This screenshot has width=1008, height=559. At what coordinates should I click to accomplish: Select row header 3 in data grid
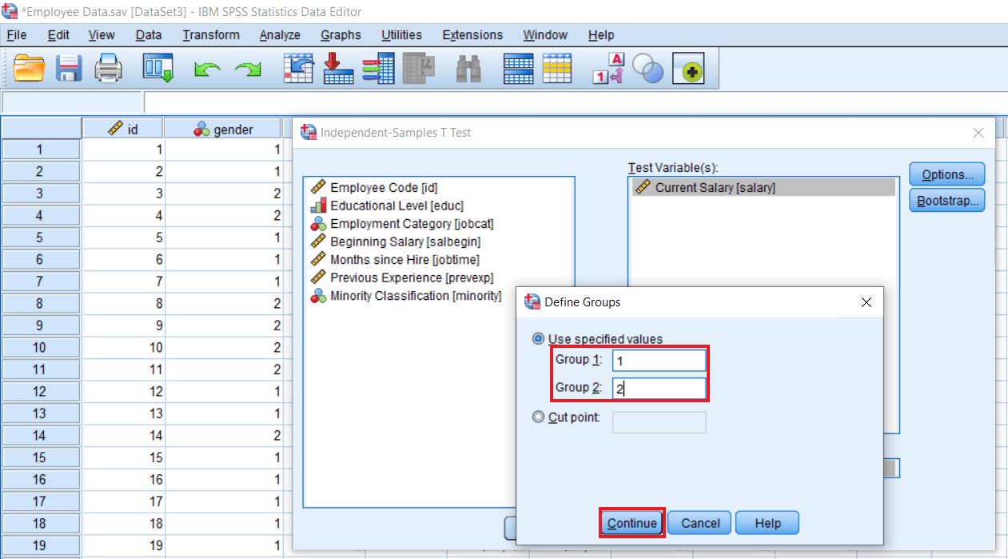tap(40, 194)
